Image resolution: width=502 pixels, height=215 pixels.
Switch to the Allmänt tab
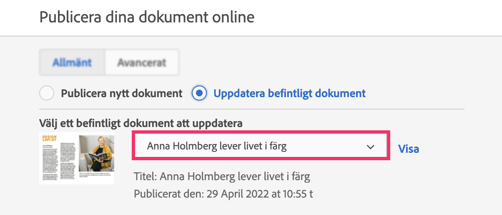point(72,63)
